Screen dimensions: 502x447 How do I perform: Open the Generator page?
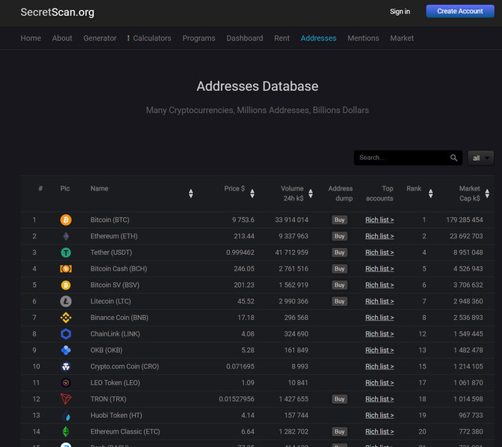coord(100,38)
